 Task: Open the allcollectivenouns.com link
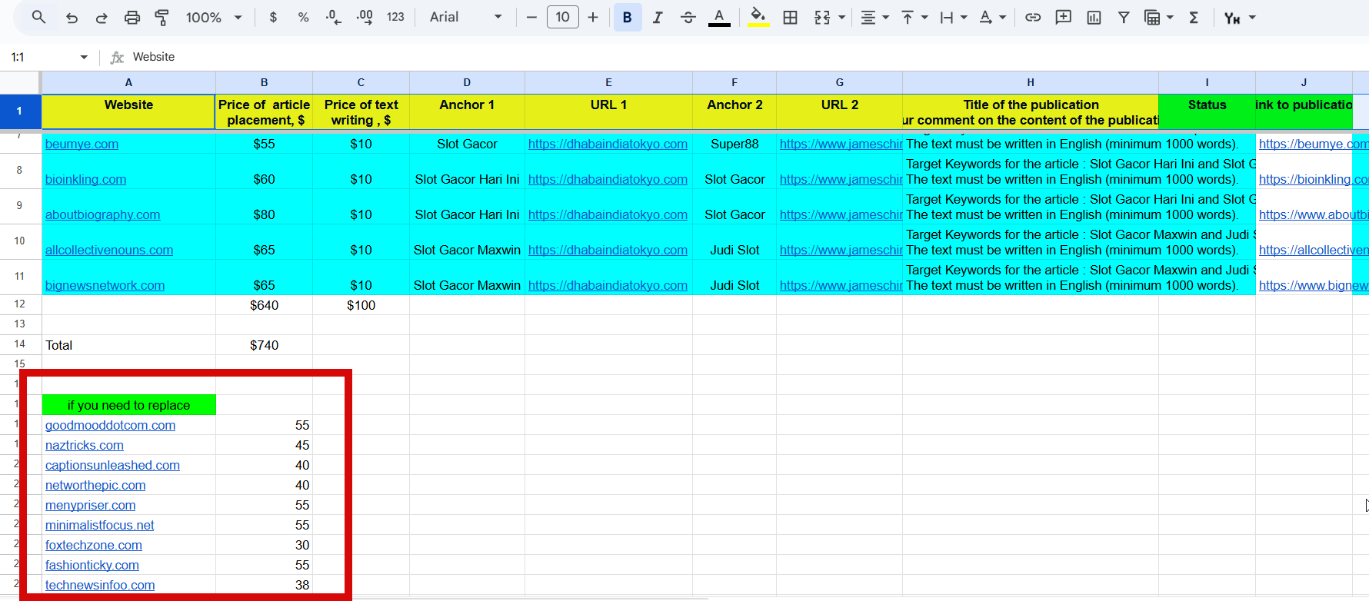tap(109, 250)
